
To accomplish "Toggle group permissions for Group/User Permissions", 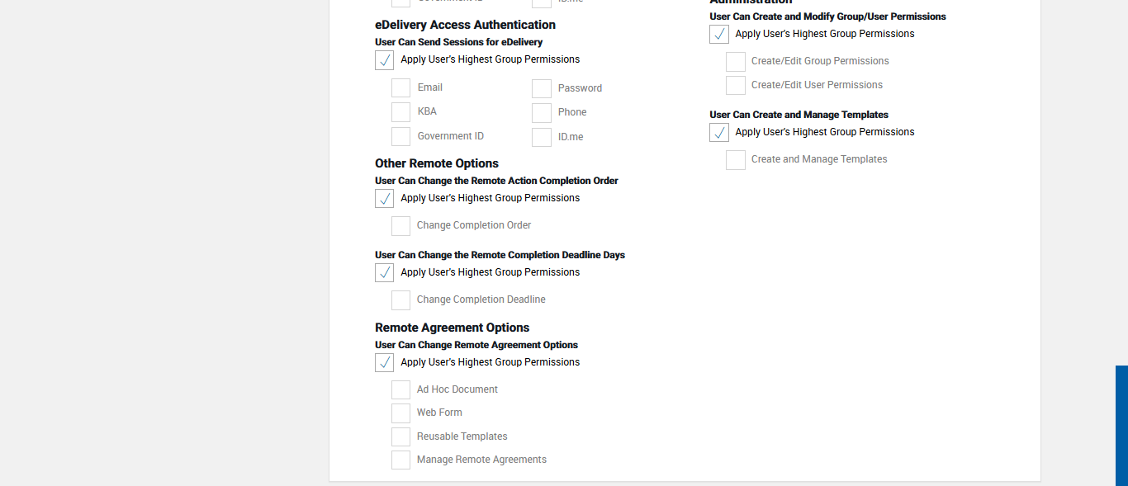I will pos(719,35).
